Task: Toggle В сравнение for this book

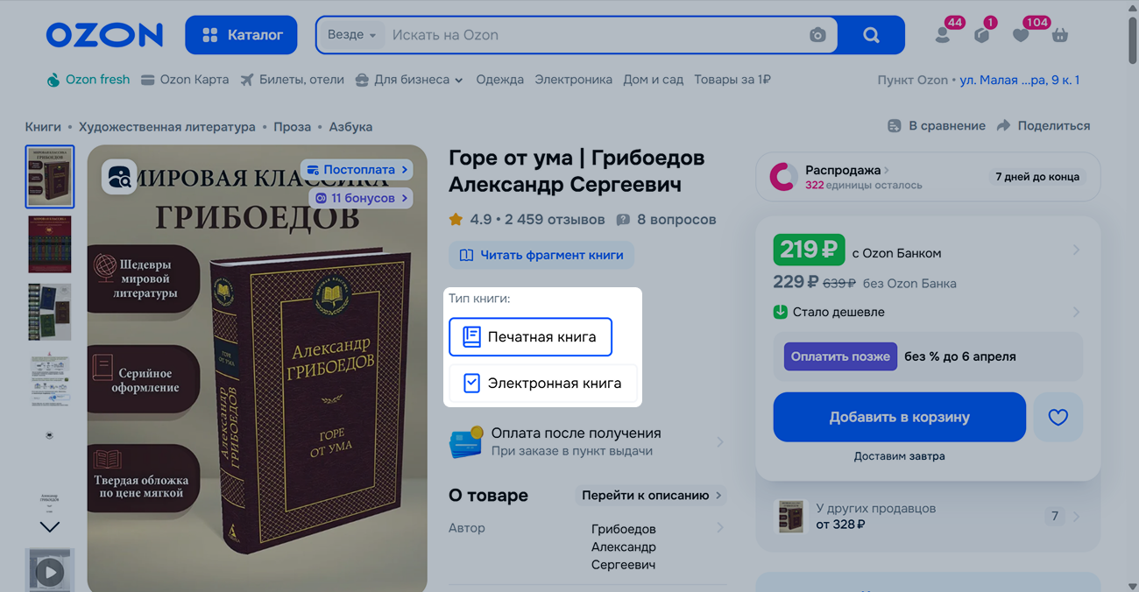Action: coord(936,126)
